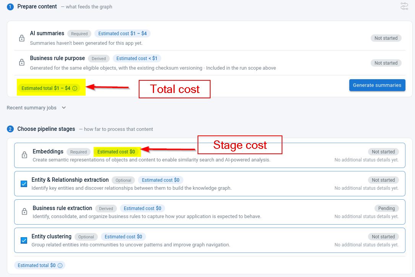Click the Embeddings Estimated cost $0 badge
This screenshot has width=415, height=277.
[116, 152]
